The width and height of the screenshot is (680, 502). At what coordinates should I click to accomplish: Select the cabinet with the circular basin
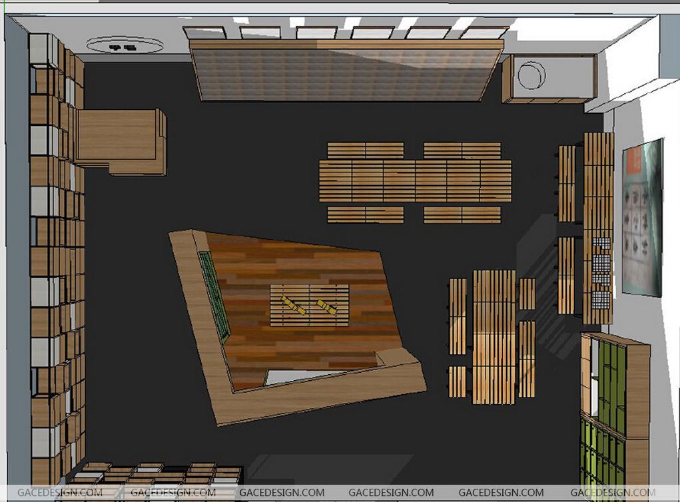pos(548,79)
